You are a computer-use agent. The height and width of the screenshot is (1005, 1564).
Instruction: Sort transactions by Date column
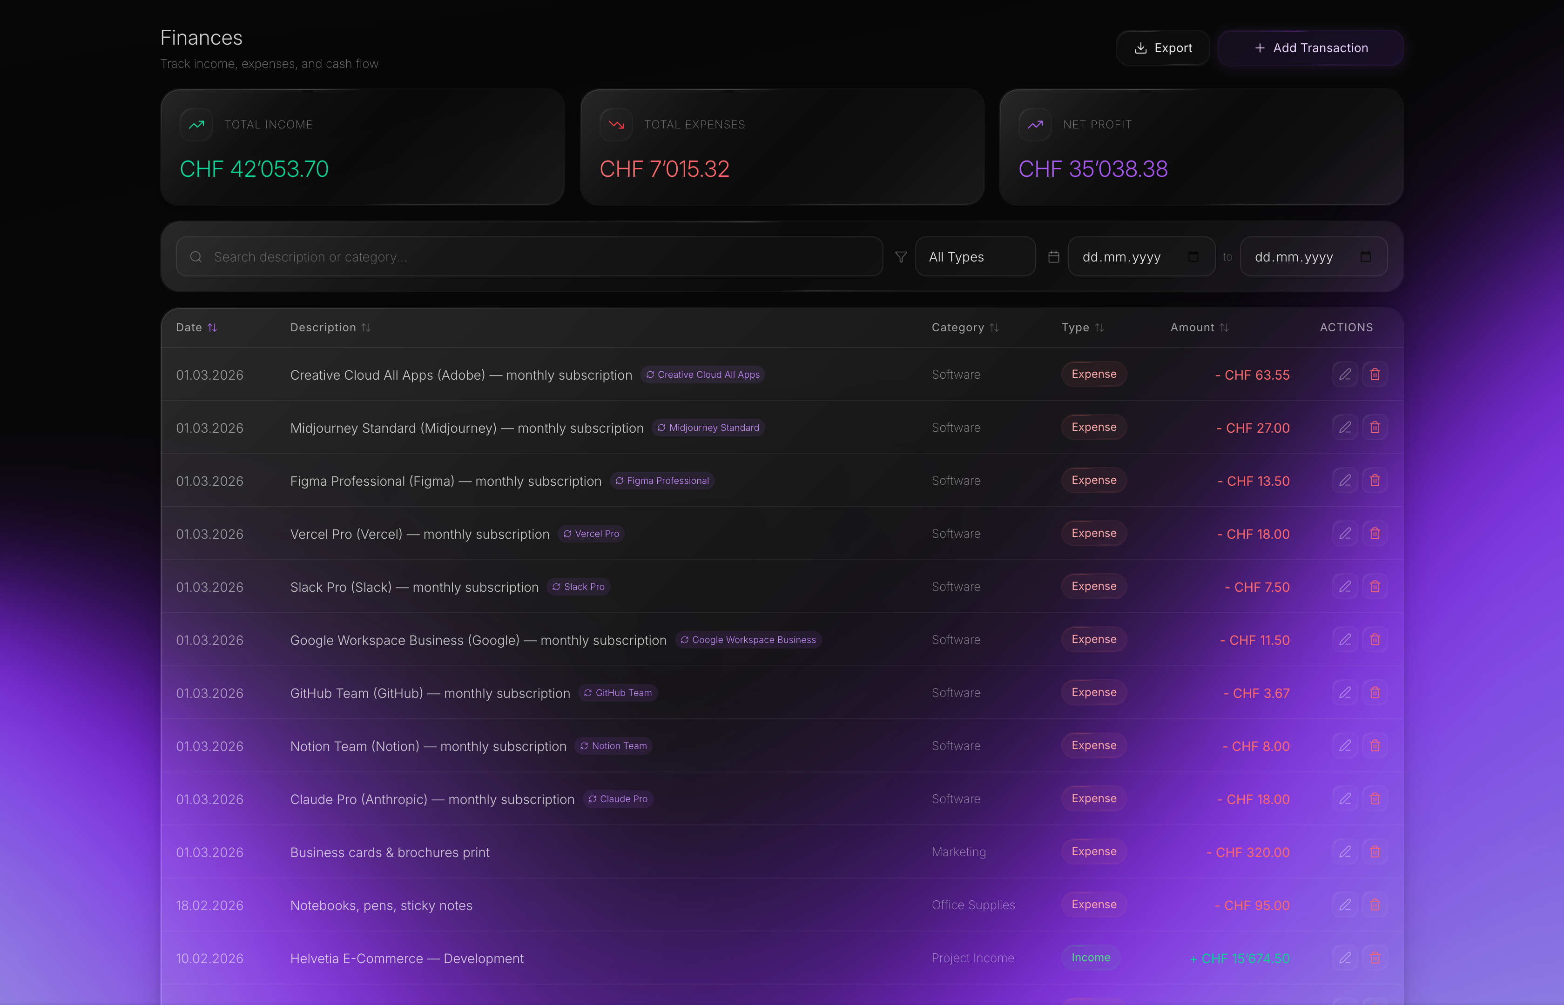coord(196,327)
